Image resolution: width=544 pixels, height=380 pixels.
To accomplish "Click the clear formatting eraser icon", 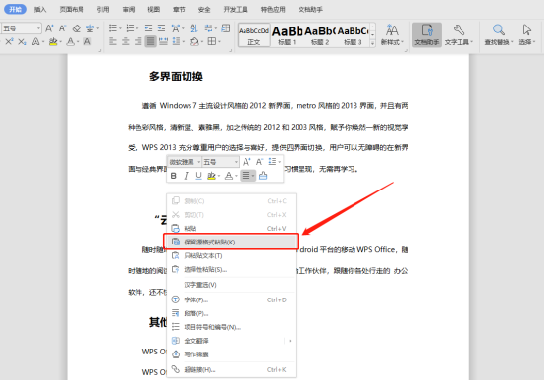I will (76, 28).
